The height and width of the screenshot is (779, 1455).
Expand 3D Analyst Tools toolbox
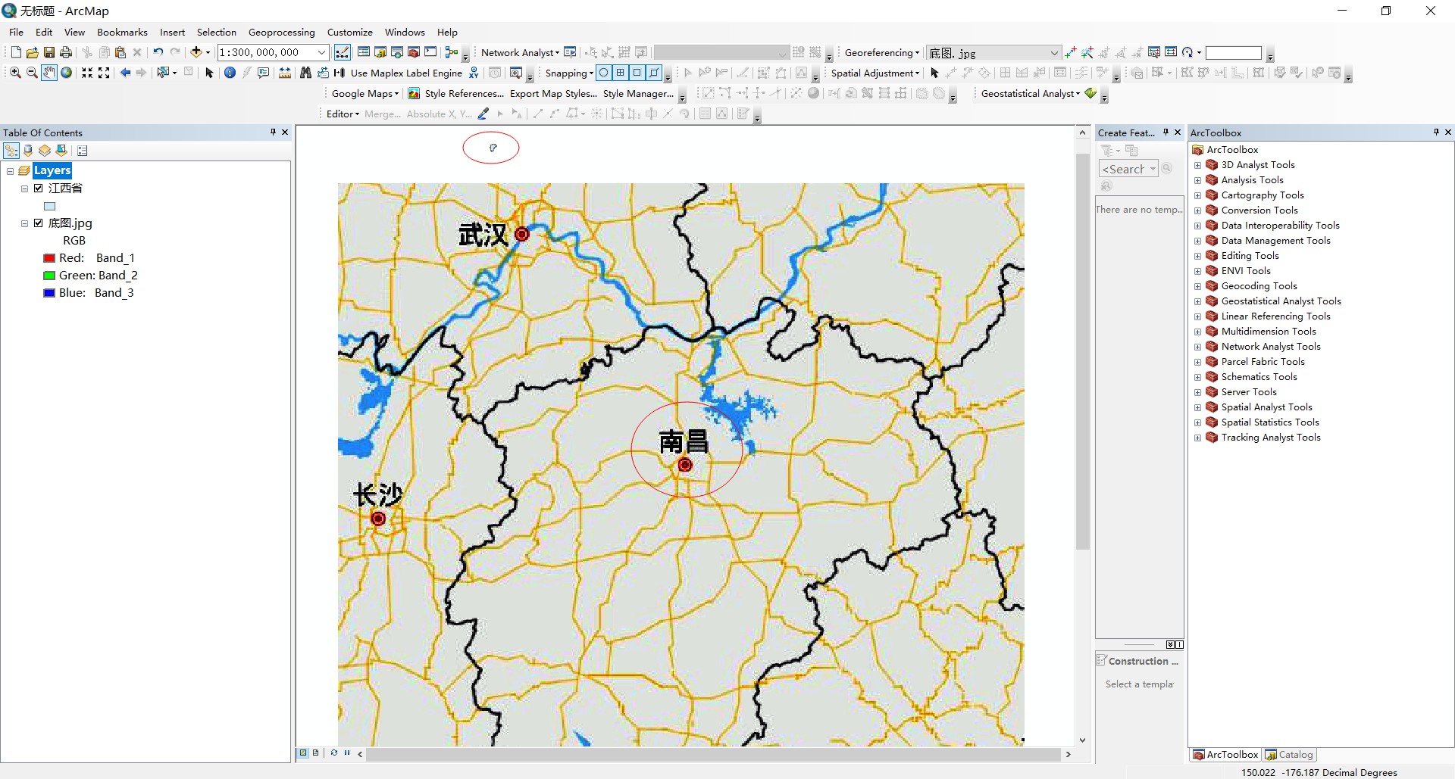point(1197,165)
